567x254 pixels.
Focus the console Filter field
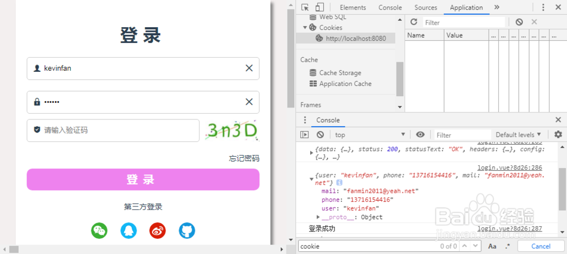tap(463, 135)
